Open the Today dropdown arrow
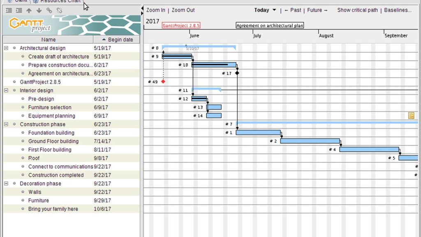 (x=274, y=10)
